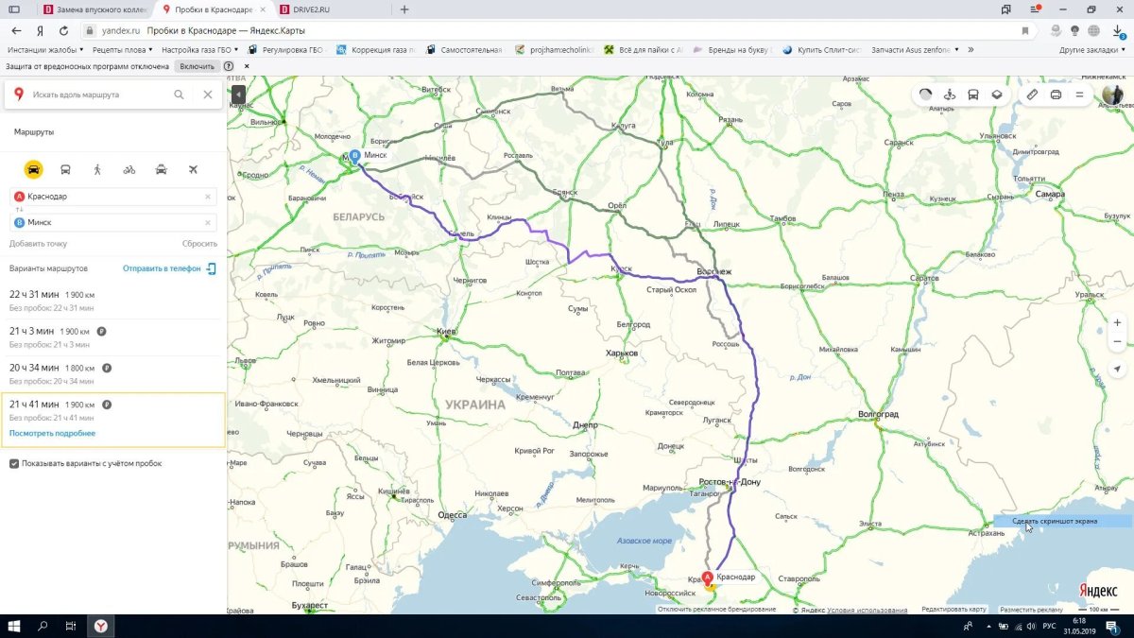Open 'Инстанции жалобы' bookmarks menu
The image size is (1134, 638).
tap(44, 47)
